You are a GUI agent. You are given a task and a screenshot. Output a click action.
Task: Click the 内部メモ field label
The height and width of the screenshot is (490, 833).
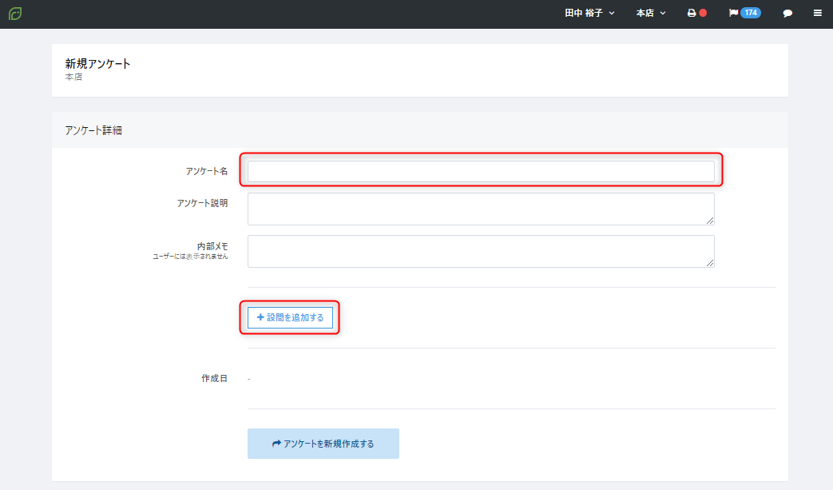(x=212, y=246)
